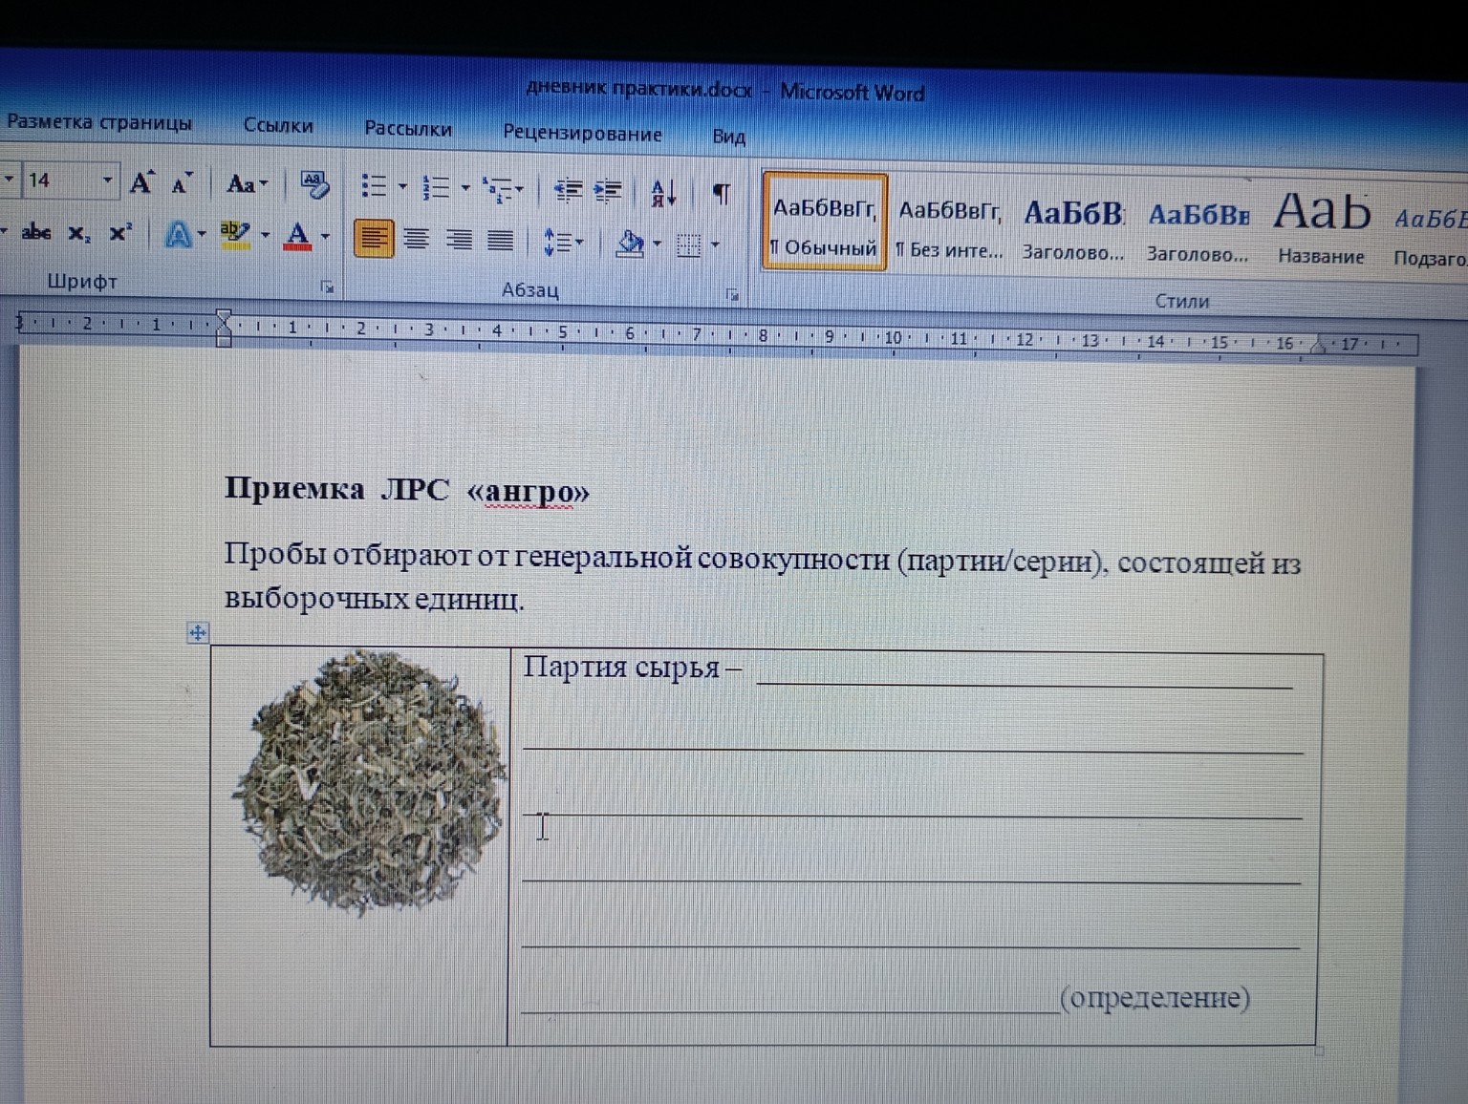
Task: Select the Grow Font icon
Action: coord(140,182)
